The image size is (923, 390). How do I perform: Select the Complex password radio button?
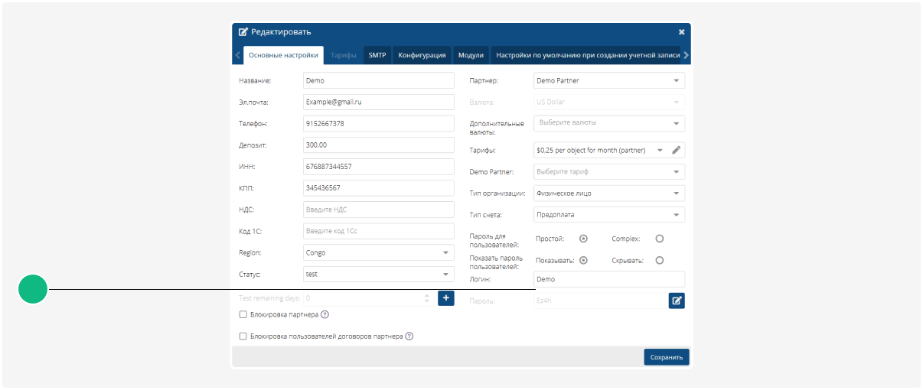point(660,239)
